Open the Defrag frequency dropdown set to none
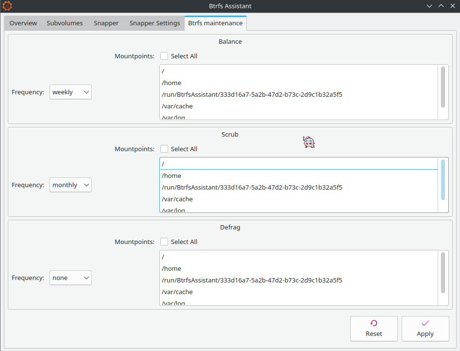 click(x=70, y=278)
